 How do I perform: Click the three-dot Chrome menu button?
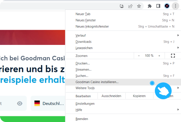point(175,6)
